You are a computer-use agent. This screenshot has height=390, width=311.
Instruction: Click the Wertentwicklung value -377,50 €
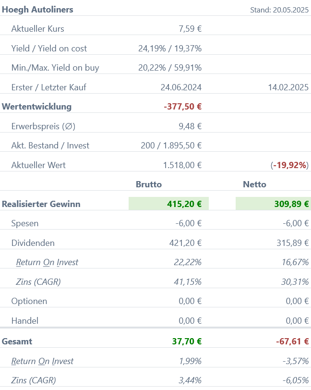coord(183,107)
